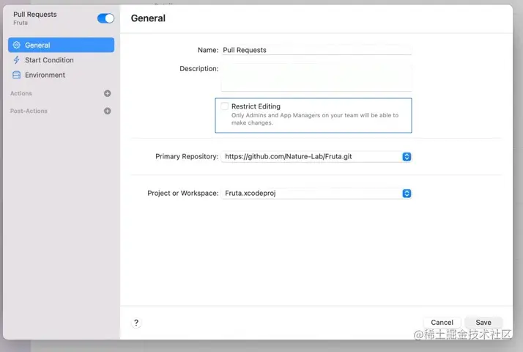Open the Project or Workspace dropdown
The image size is (523, 352).
316,194
